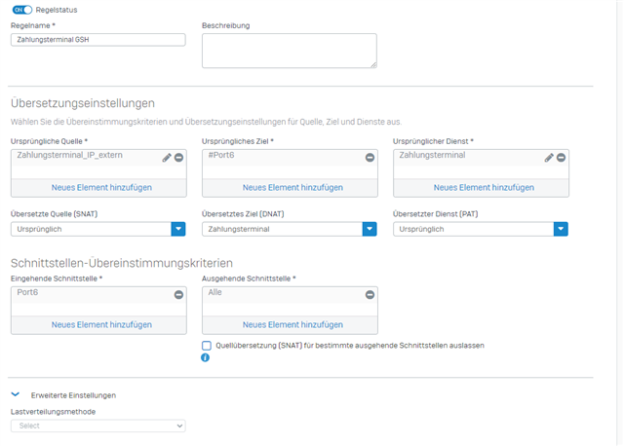Add new element to Ausgehende Schnittstelle
Viewport: 624px width, 446px height.
pos(292,324)
